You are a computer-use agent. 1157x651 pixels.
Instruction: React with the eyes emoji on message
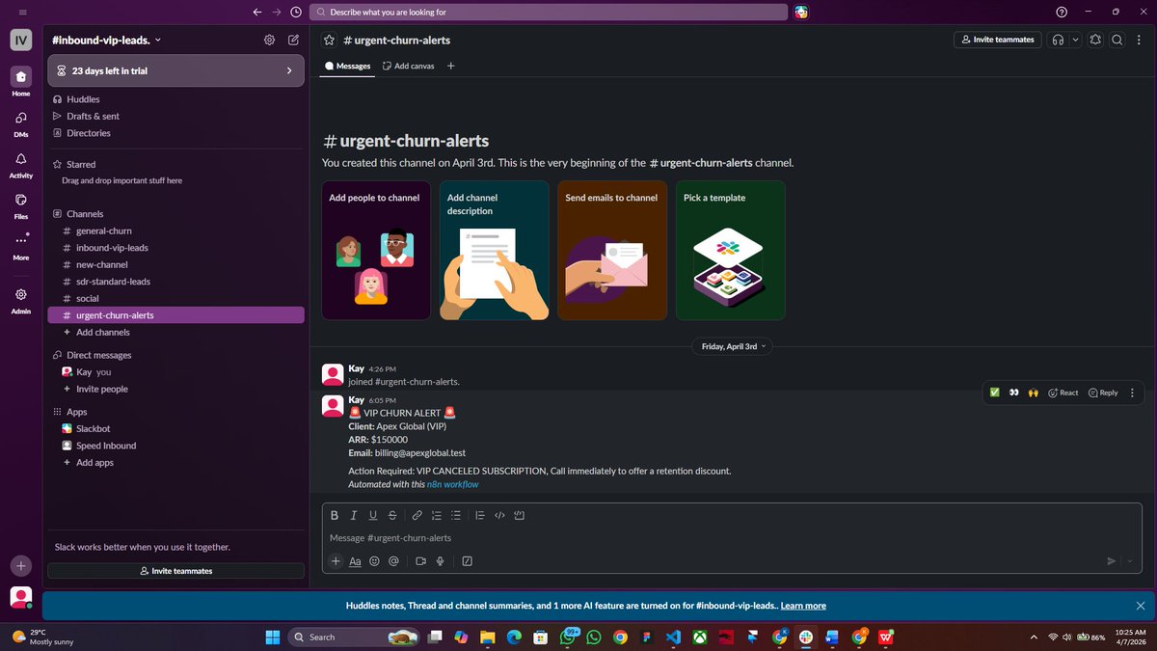(1013, 393)
